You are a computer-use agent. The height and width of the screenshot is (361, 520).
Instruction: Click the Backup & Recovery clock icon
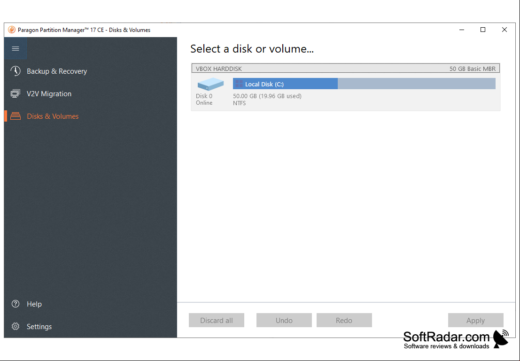click(x=15, y=71)
